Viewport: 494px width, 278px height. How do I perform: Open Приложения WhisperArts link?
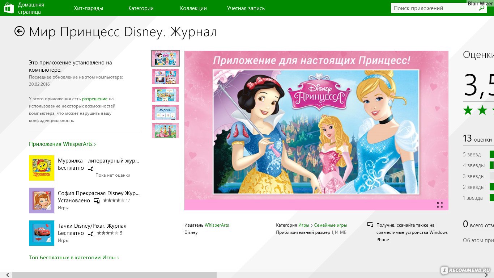pos(62,144)
